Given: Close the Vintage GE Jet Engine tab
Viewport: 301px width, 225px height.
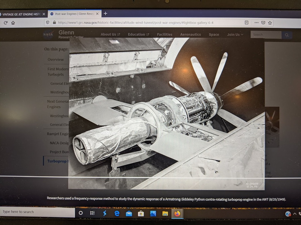Looking at the screenshot, I should coord(44,14).
